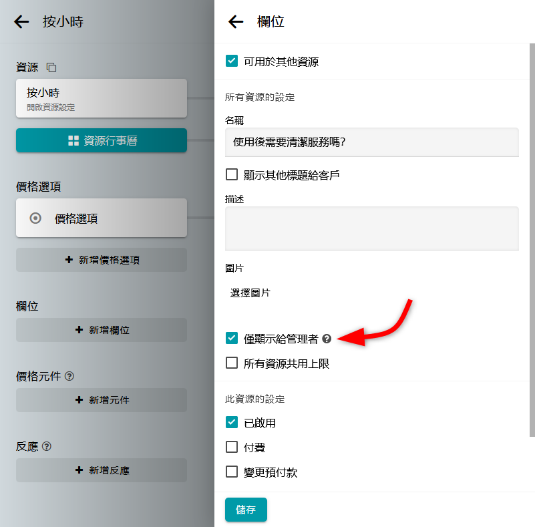Open 按小時 resource settings card

[101, 98]
